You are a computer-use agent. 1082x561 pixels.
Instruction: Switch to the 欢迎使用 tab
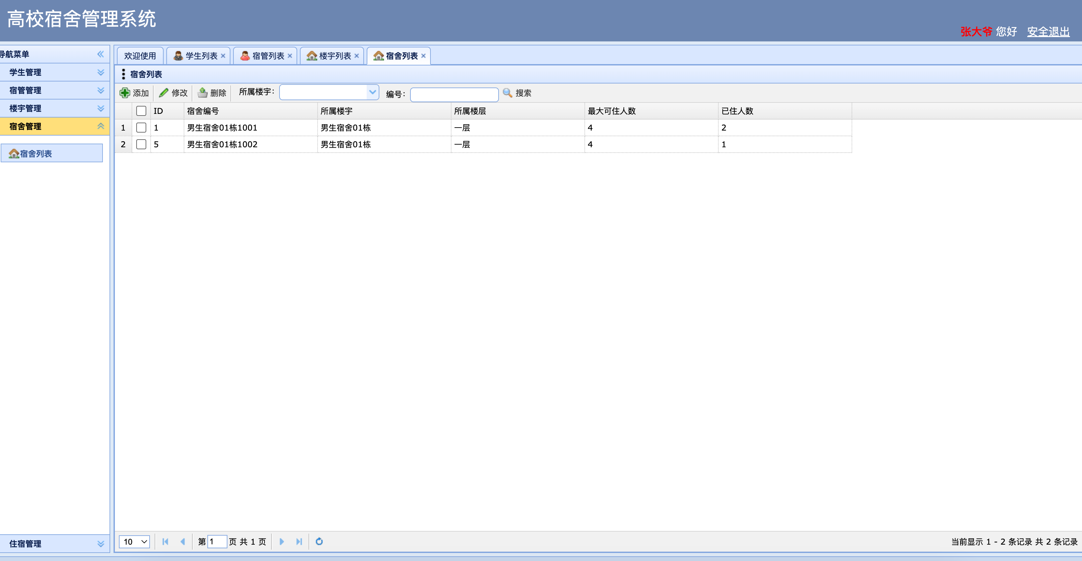pyautogui.click(x=140, y=56)
